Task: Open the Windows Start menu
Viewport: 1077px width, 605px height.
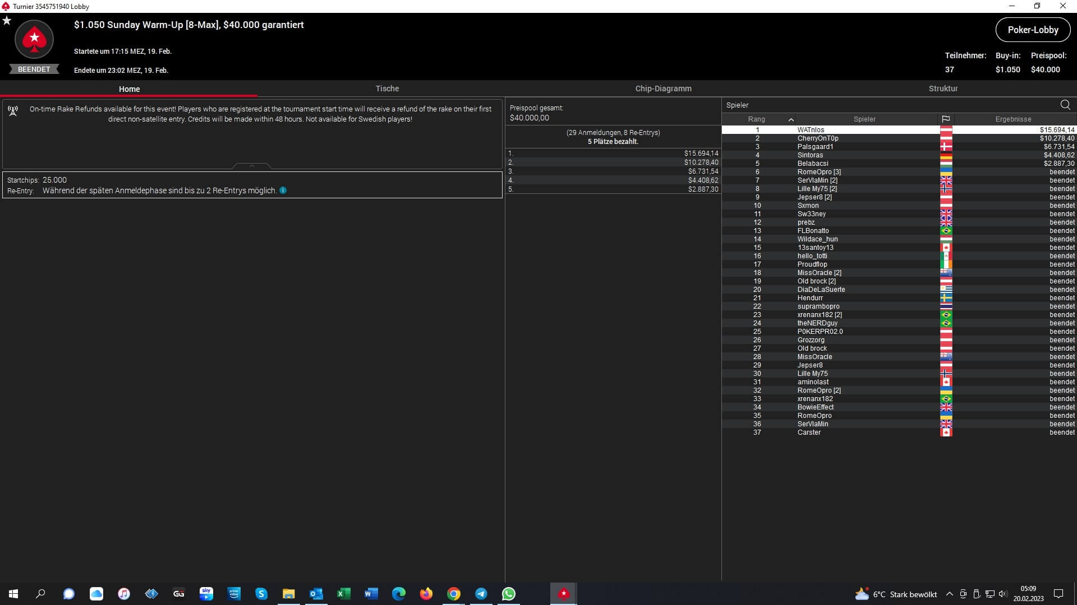Action: (x=13, y=594)
